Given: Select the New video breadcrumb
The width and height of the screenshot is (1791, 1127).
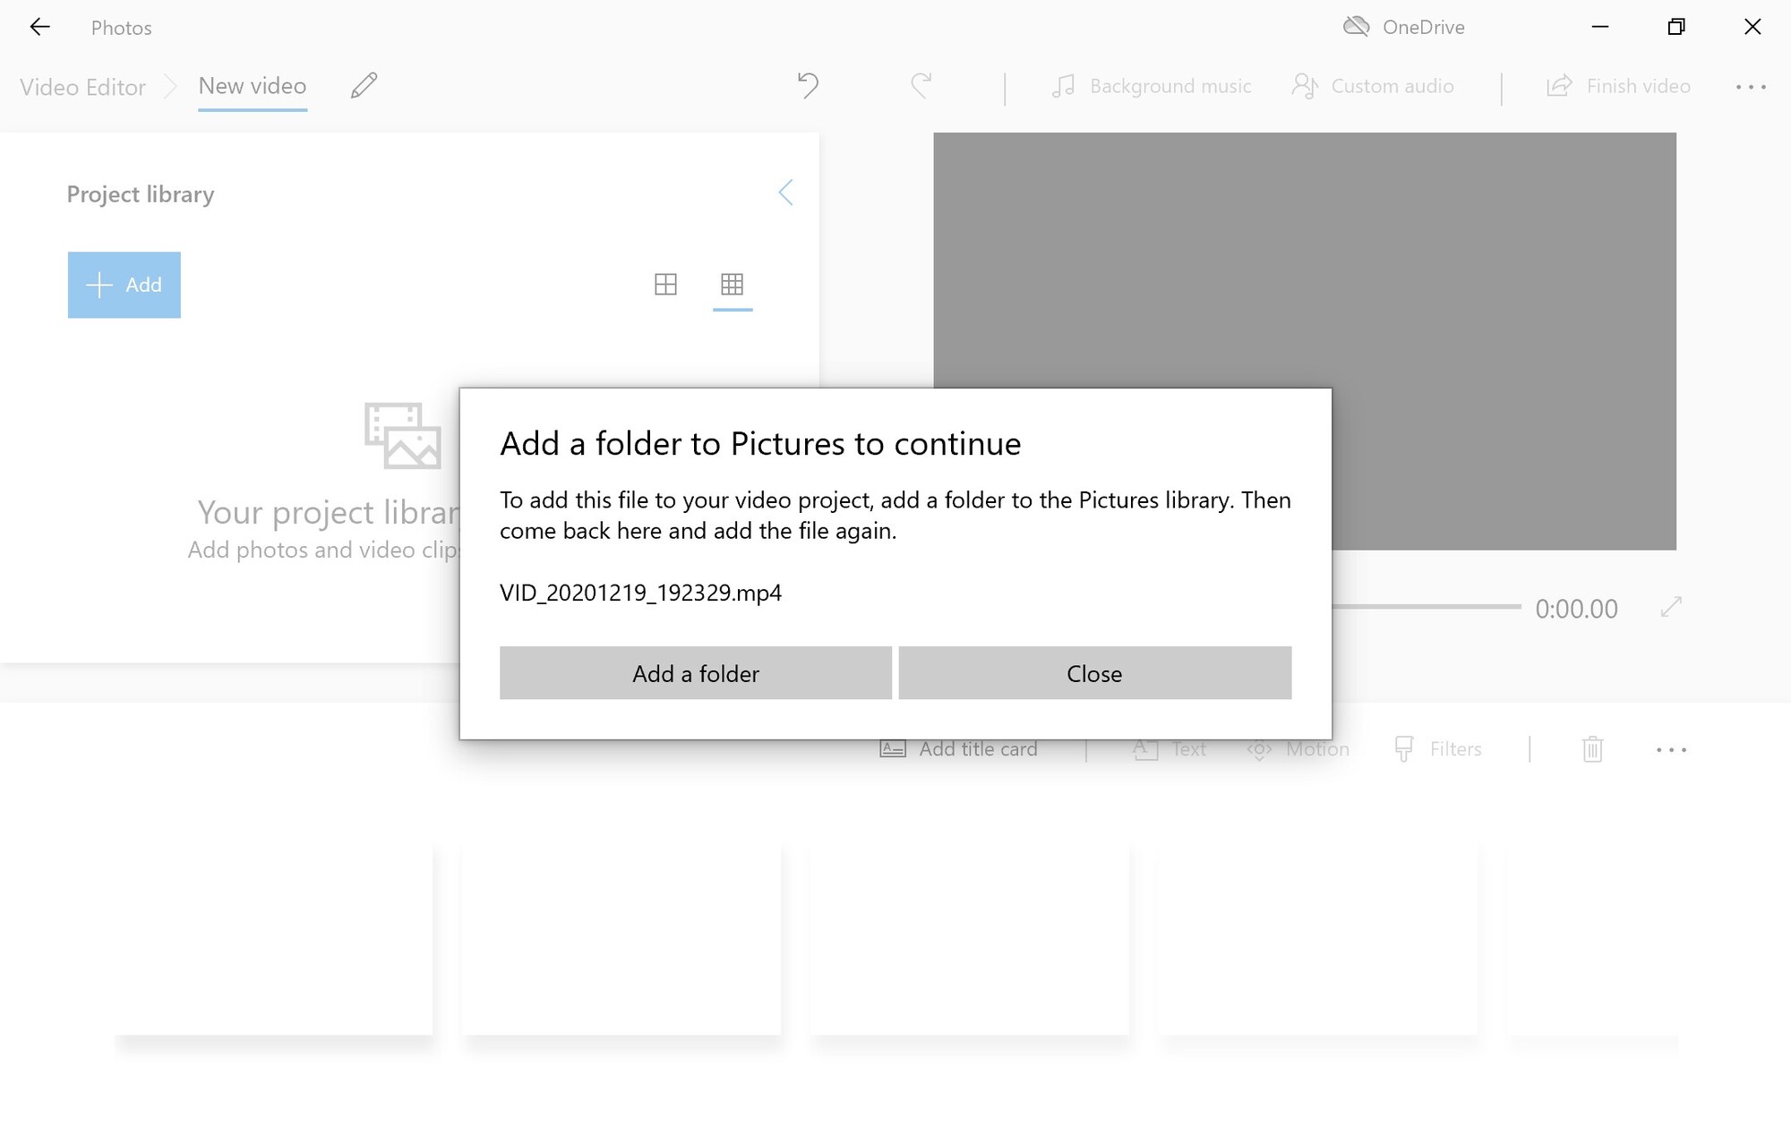Looking at the screenshot, I should (x=253, y=86).
